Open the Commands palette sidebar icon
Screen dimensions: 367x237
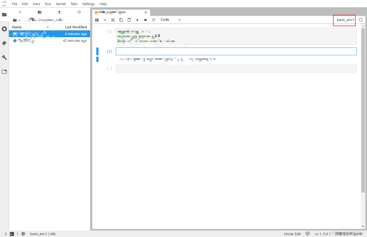pyautogui.click(x=4, y=43)
